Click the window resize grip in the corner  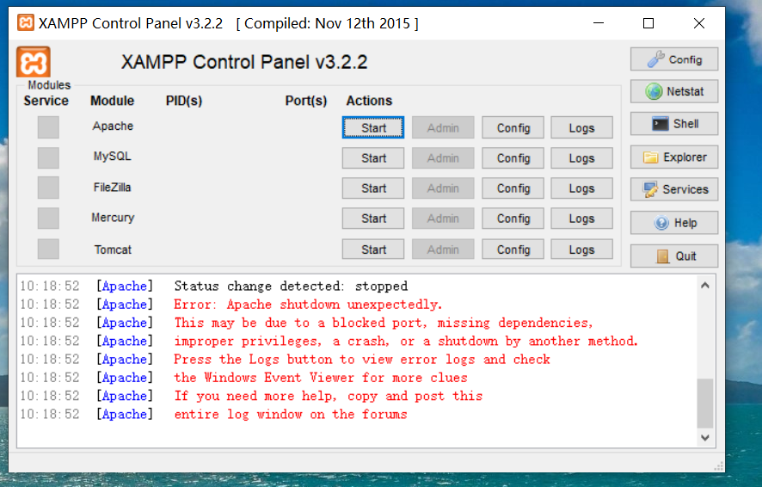(719, 466)
